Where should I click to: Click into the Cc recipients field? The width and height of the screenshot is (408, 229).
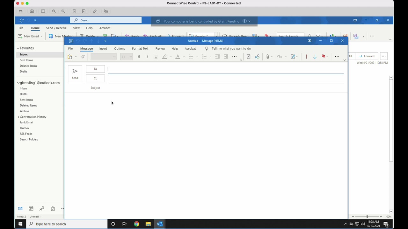pos(226,78)
